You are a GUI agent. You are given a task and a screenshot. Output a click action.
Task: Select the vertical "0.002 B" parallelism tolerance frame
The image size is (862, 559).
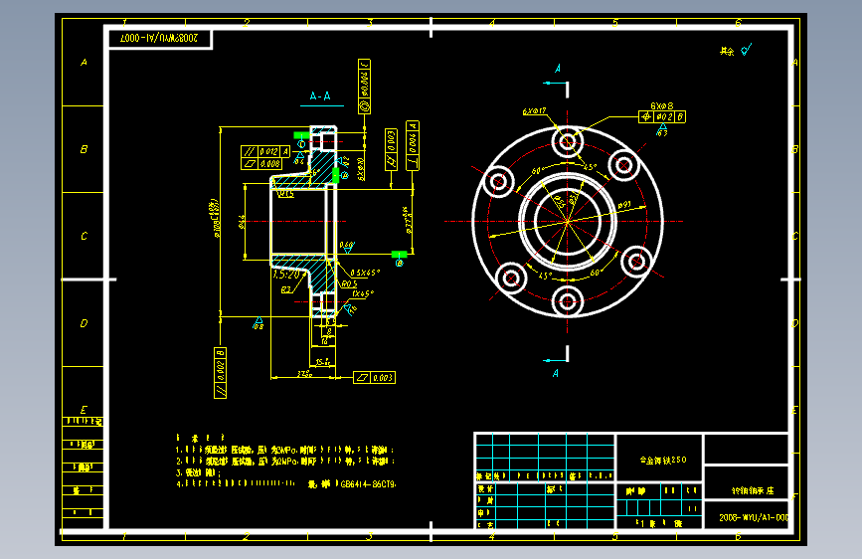(220, 372)
